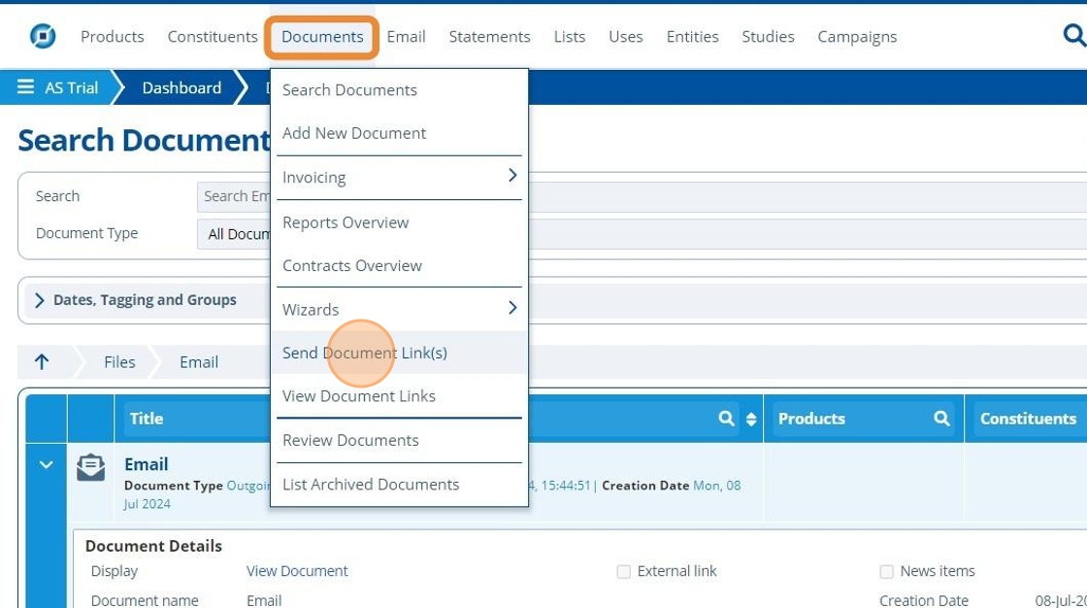1087x608 pixels.
Task: Click the Email document title link
Action: point(147,464)
